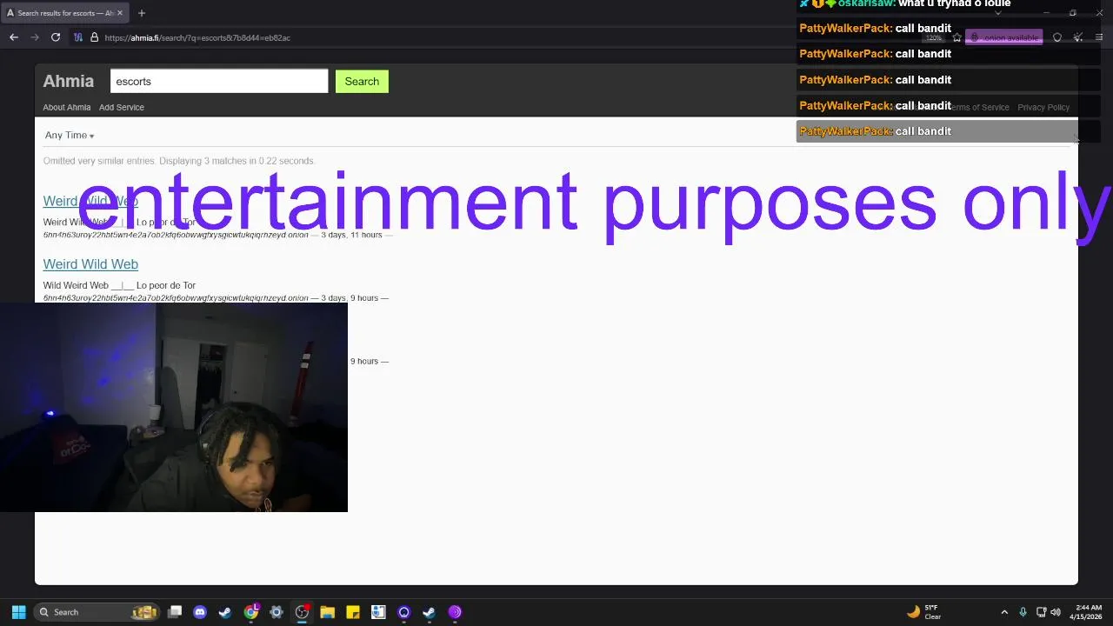This screenshot has width=1113, height=626.
Task: Open the purple circle app in taskbar
Action: click(x=403, y=612)
